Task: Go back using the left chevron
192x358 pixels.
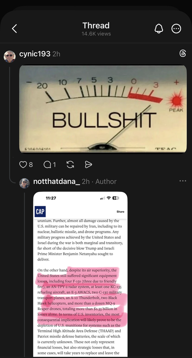Action: coord(15,29)
